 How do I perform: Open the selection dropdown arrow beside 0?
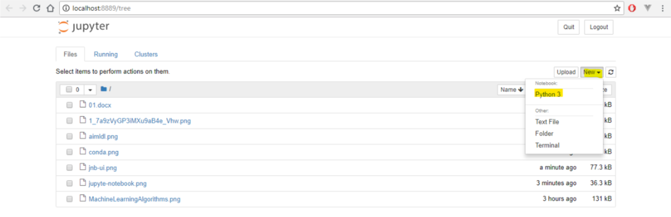click(x=90, y=90)
